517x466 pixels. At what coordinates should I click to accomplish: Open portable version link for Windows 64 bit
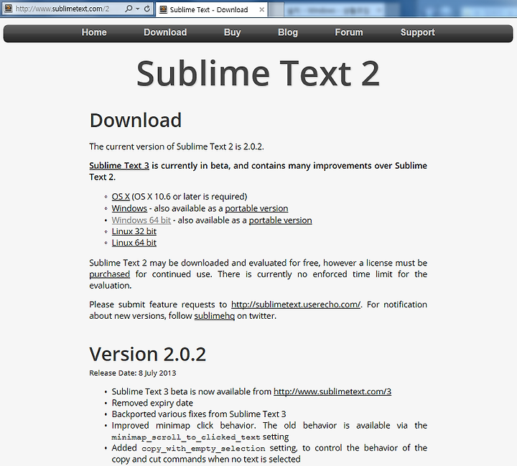pyautogui.click(x=280, y=220)
